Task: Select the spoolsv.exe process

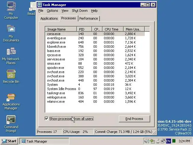Action: coord(95,68)
